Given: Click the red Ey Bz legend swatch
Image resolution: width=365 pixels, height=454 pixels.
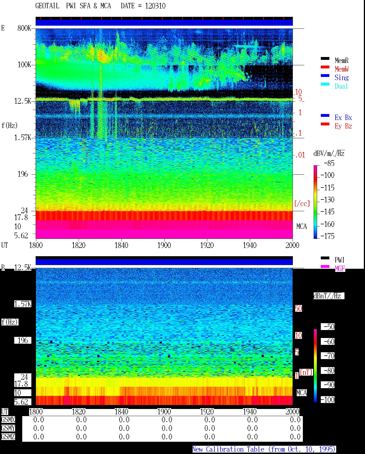Looking at the screenshot, I should point(325,124).
